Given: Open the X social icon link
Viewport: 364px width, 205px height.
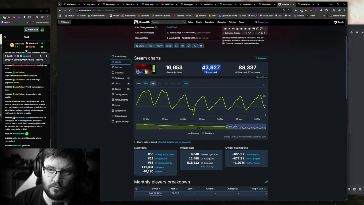Looking at the screenshot, I should click(195, 46).
